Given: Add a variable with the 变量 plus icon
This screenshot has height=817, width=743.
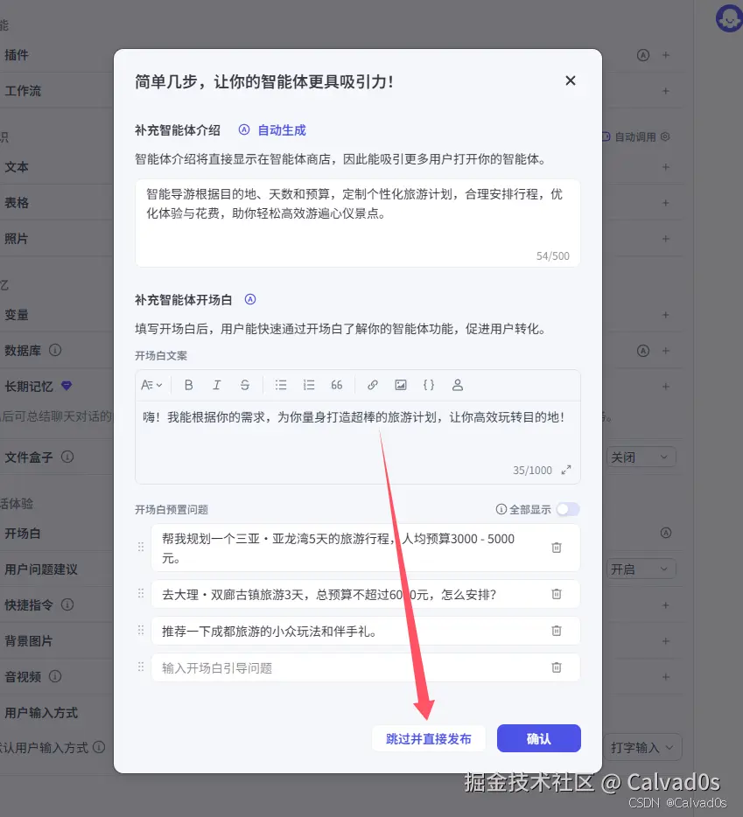Looking at the screenshot, I should (x=666, y=315).
